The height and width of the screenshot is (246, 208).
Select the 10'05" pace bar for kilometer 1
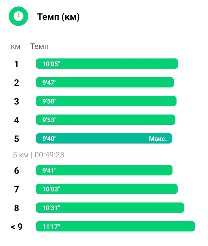[107, 64]
